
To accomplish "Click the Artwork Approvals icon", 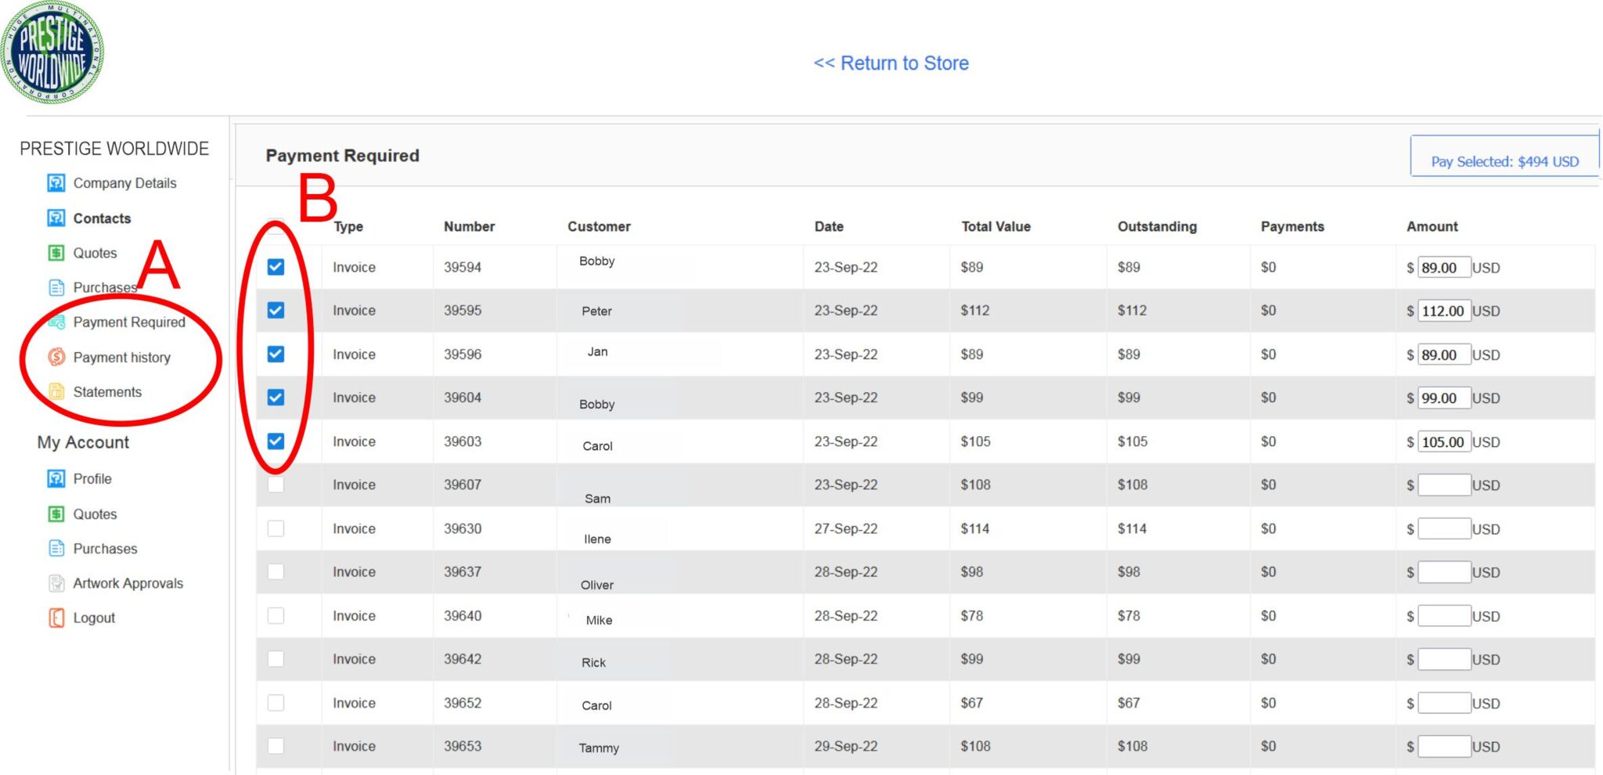I will tap(56, 583).
